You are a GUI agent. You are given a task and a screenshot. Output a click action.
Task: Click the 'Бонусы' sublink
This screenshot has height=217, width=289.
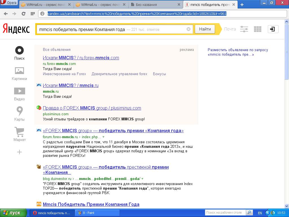click(x=159, y=74)
